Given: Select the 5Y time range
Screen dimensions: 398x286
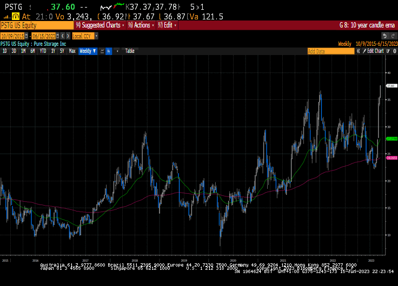Looking at the screenshot, I should pos(62,51).
